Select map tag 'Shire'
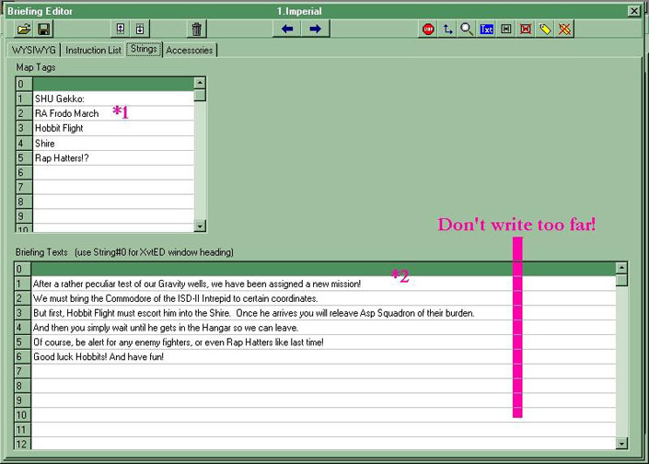 point(113,144)
